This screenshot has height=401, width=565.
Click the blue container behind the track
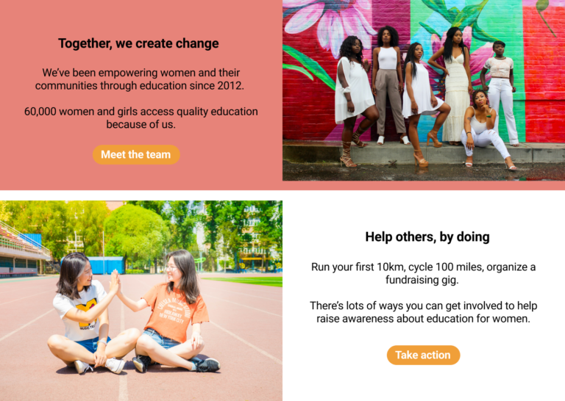coord(104,265)
